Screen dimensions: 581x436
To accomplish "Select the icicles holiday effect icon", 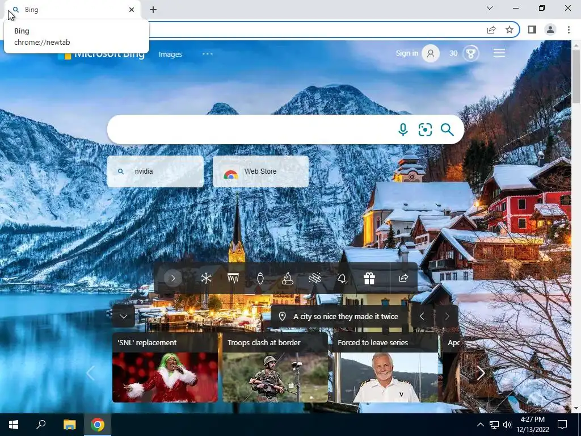I will coord(233,278).
